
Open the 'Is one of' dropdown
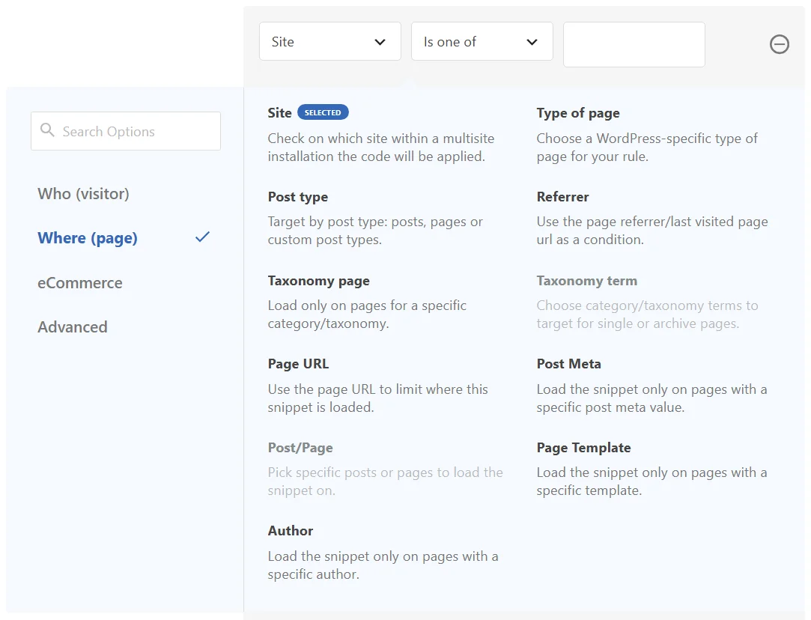click(x=482, y=41)
